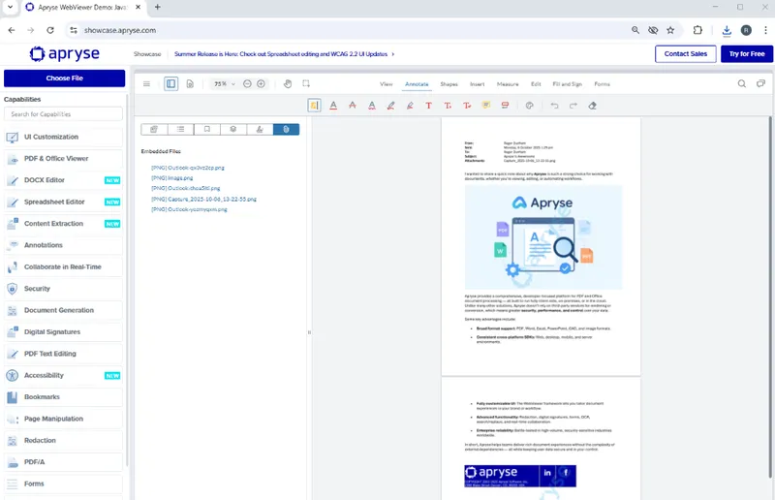Switch to the Edit ribbon tab
The height and width of the screenshot is (500, 775).
tap(536, 84)
